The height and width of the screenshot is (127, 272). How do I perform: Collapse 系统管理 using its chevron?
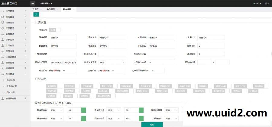(25, 74)
